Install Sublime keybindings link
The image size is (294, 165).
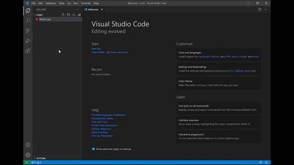(x=239, y=71)
